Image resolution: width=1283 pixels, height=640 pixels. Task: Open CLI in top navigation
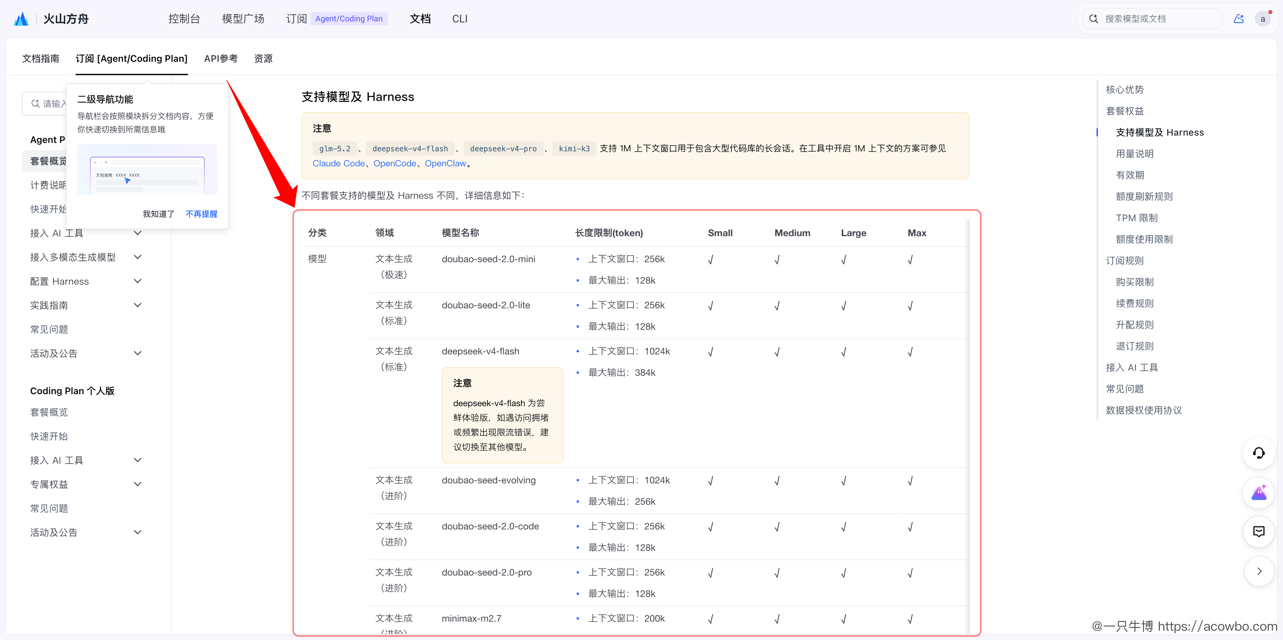(x=460, y=19)
